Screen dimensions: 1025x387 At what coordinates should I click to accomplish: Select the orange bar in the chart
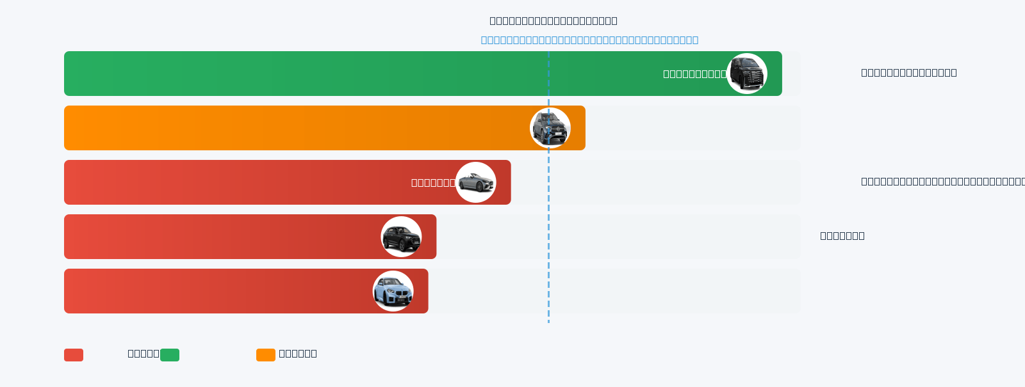[x=325, y=128]
